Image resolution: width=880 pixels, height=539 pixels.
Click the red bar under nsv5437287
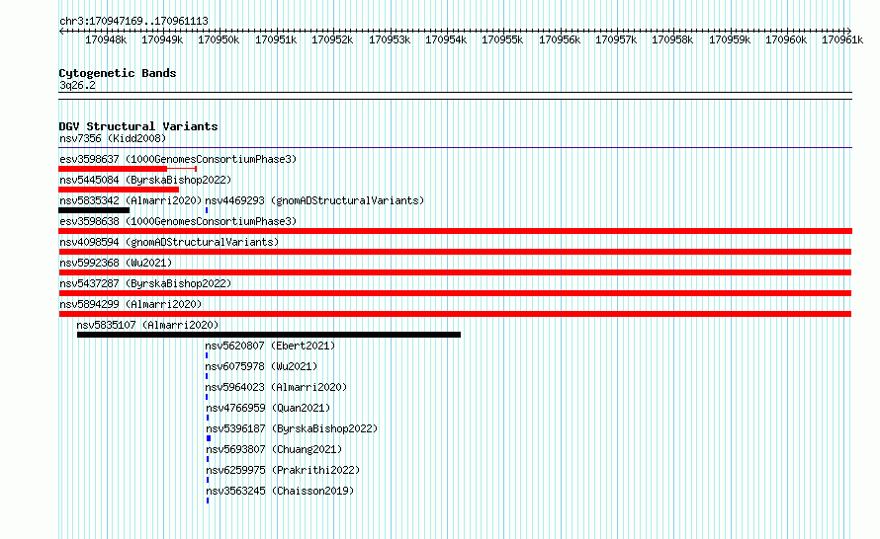[x=455, y=293]
